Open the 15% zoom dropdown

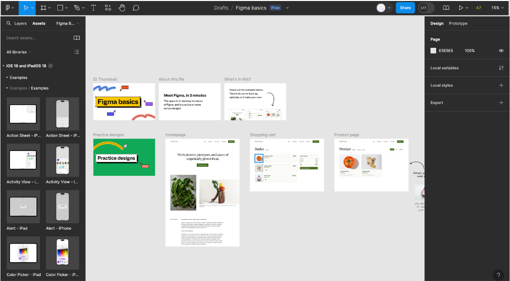498,8
